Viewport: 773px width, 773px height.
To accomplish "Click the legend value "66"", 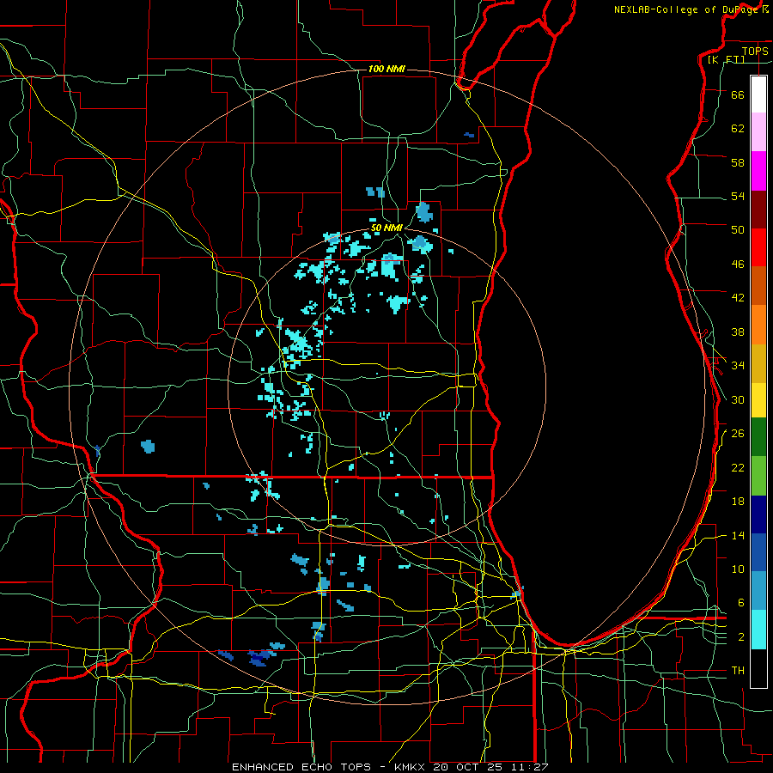I will click(x=738, y=95).
